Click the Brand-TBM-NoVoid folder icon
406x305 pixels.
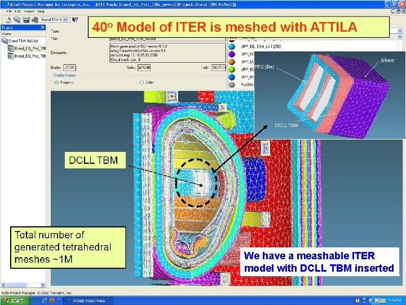point(5,41)
